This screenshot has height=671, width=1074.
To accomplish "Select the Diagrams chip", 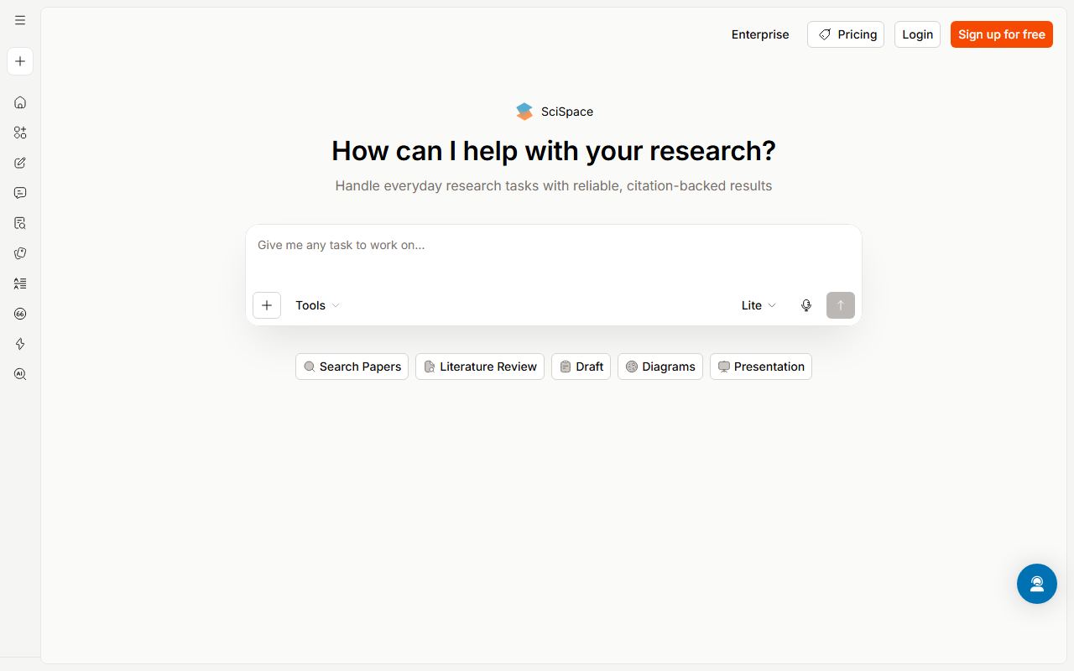I will (660, 367).
